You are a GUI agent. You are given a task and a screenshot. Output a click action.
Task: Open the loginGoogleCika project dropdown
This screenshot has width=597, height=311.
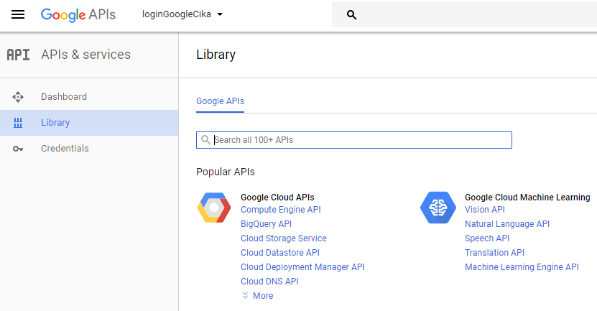point(182,14)
